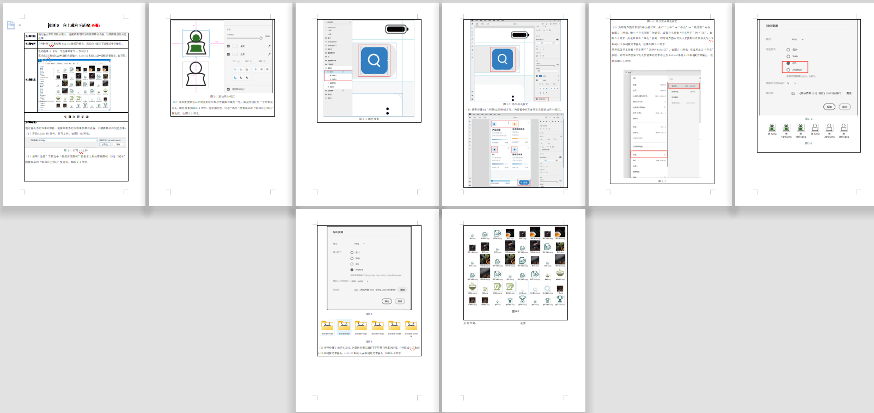
Task: Click the opacity slider in the page two properties picture
Action: (x=245, y=38)
